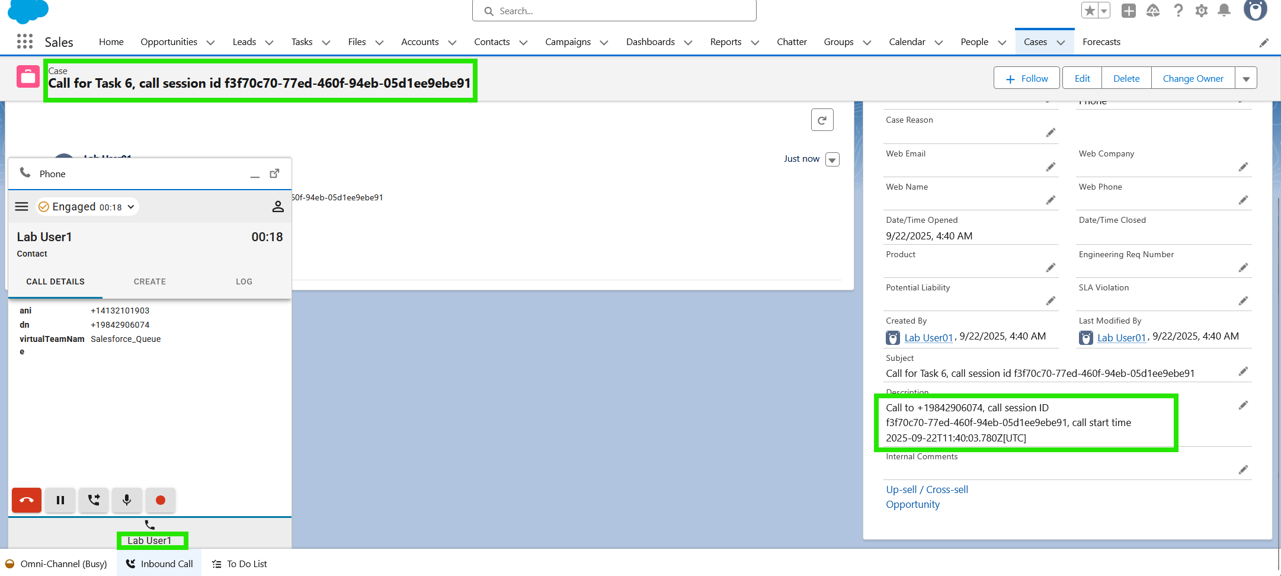Click the refresh feed icon
The height and width of the screenshot is (576, 1281).
coord(822,120)
